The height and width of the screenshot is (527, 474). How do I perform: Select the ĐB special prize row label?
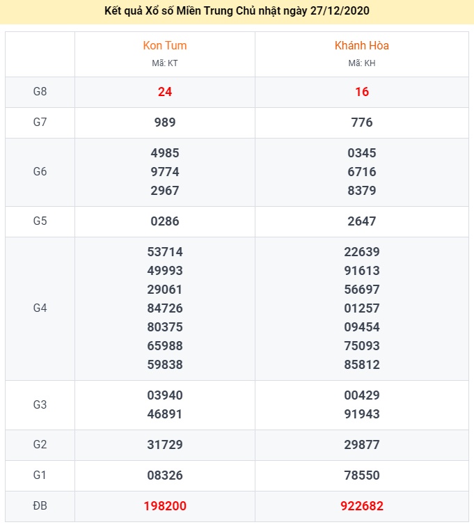coord(40,506)
